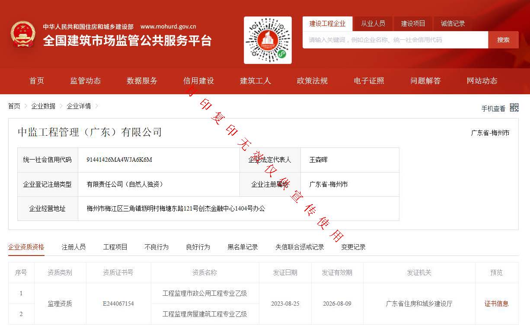Image resolution: width=530 pixels, height=326 pixels.
Task: Open 电子证照 from the main menu
Action: coord(369,81)
